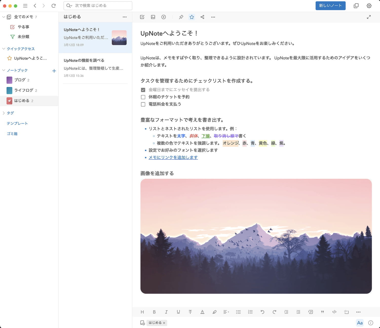The image size is (380, 328).
Task: Insert a collapsible section
Action: pos(310,312)
